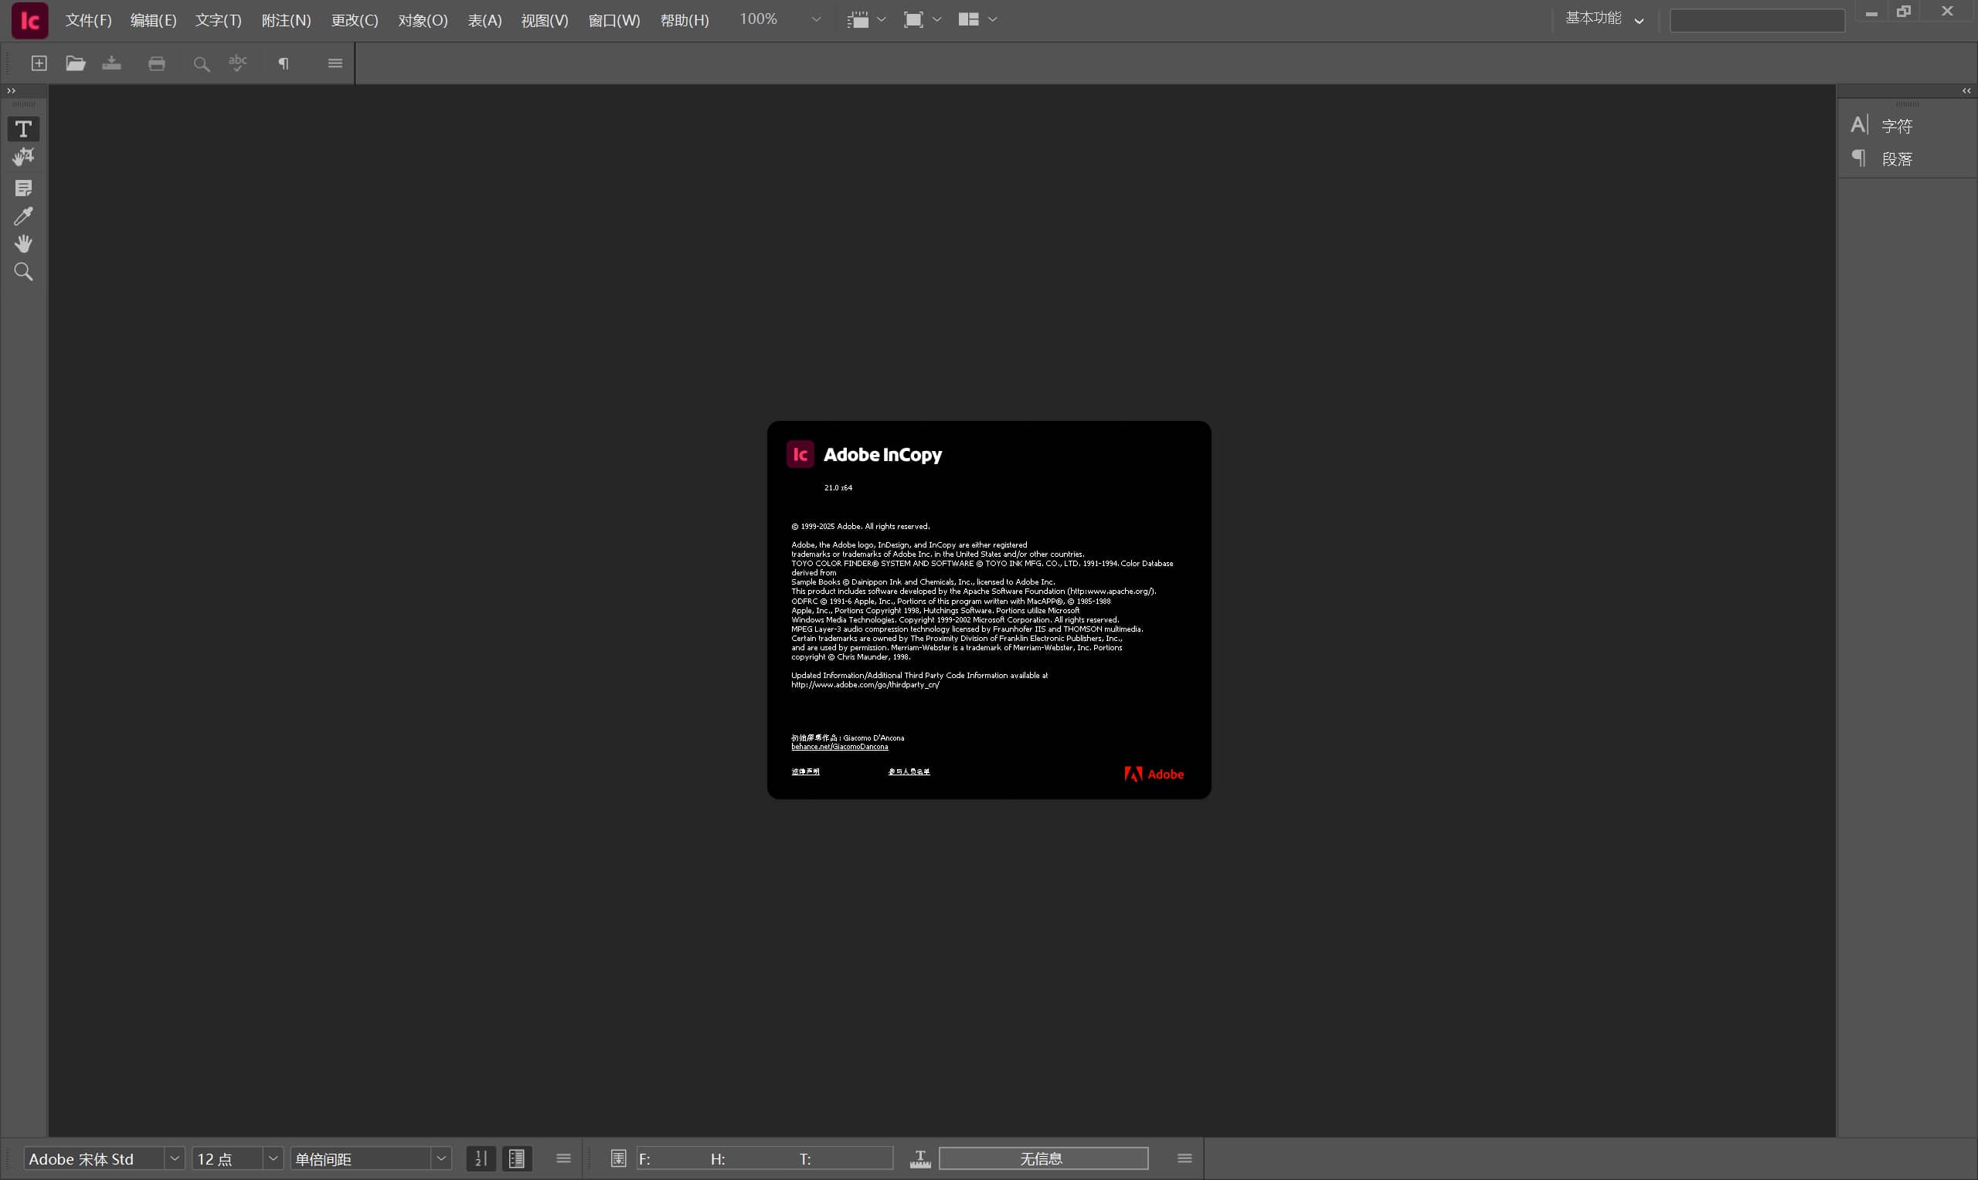The height and width of the screenshot is (1180, 1978).
Task: Click the Print icon in toolbar
Action: tap(157, 63)
